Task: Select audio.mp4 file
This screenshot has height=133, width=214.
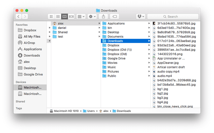Action: 176,76
